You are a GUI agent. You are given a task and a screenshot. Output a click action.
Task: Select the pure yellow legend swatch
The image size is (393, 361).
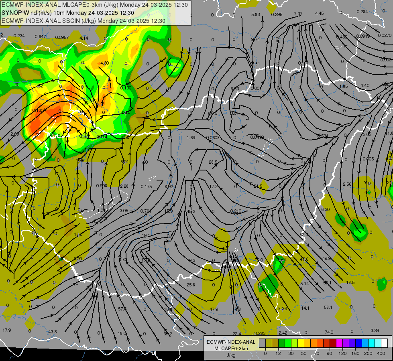[301, 343]
